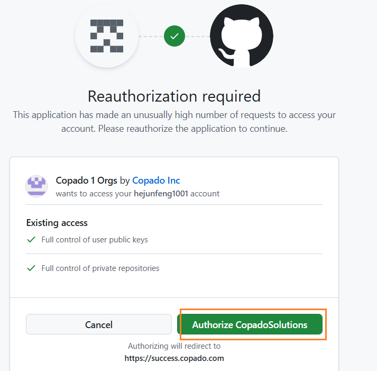Click the hejunfeng1001 account name

coord(161,194)
